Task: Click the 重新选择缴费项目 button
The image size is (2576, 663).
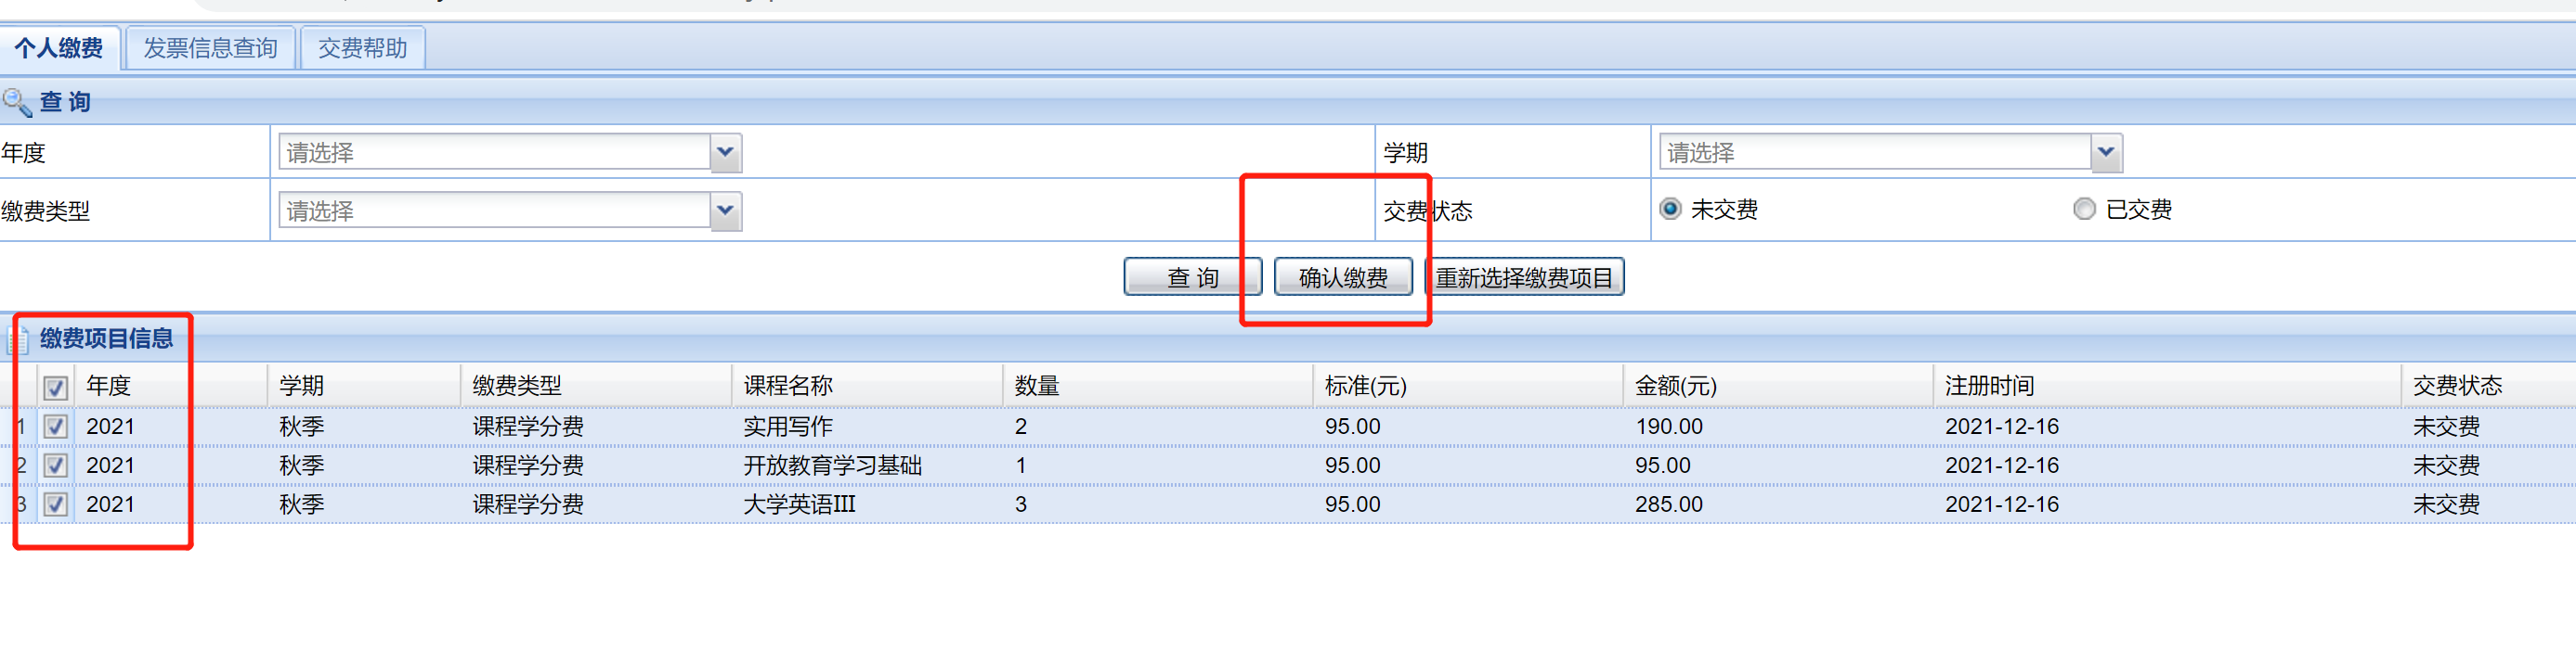Action: tap(1524, 277)
